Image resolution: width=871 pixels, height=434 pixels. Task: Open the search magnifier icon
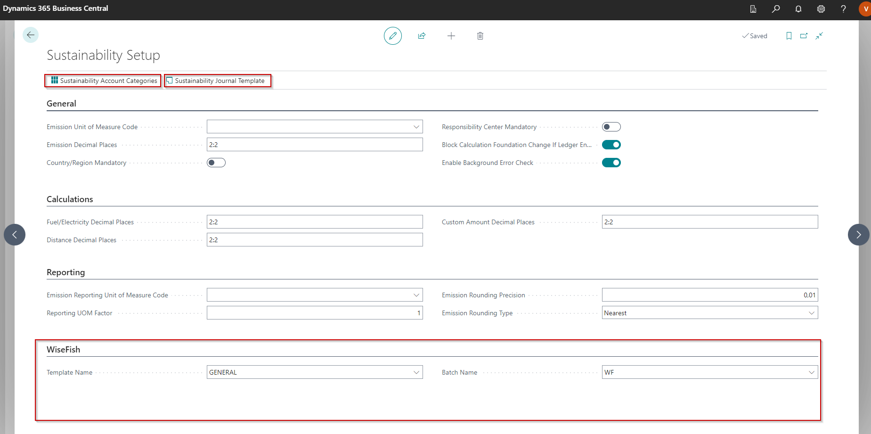coord(775,9)
